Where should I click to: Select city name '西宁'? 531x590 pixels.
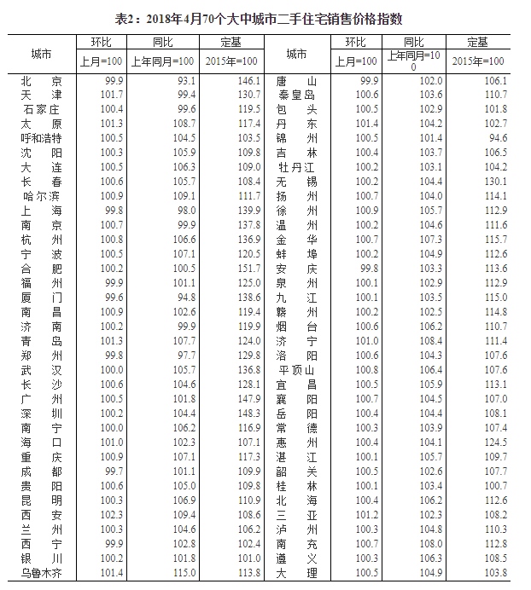(42, 544)
